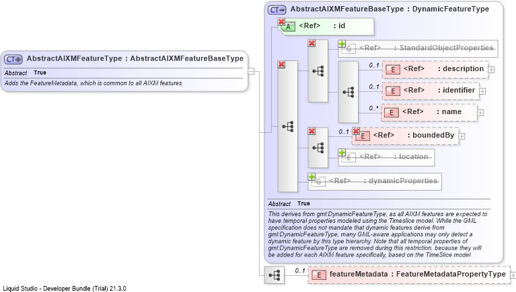Click the 0..1 cardinality beside identifier
The height and width of the screenshot is (292, 516).
point(374,87)
